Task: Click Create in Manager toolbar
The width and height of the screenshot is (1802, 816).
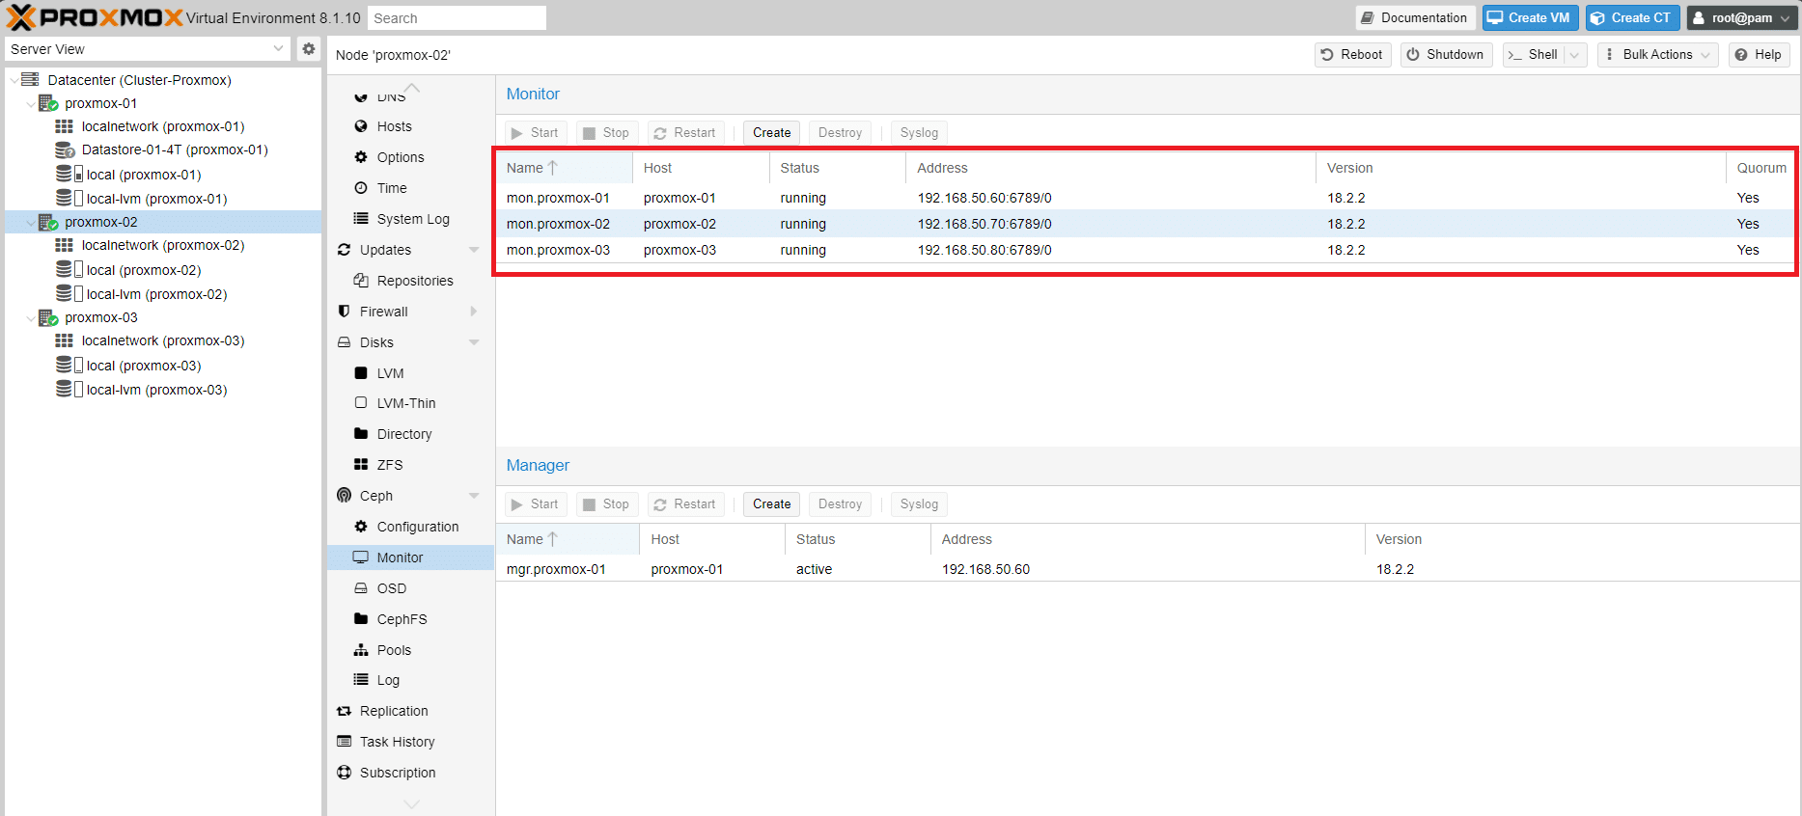Action: pos(771,504)
